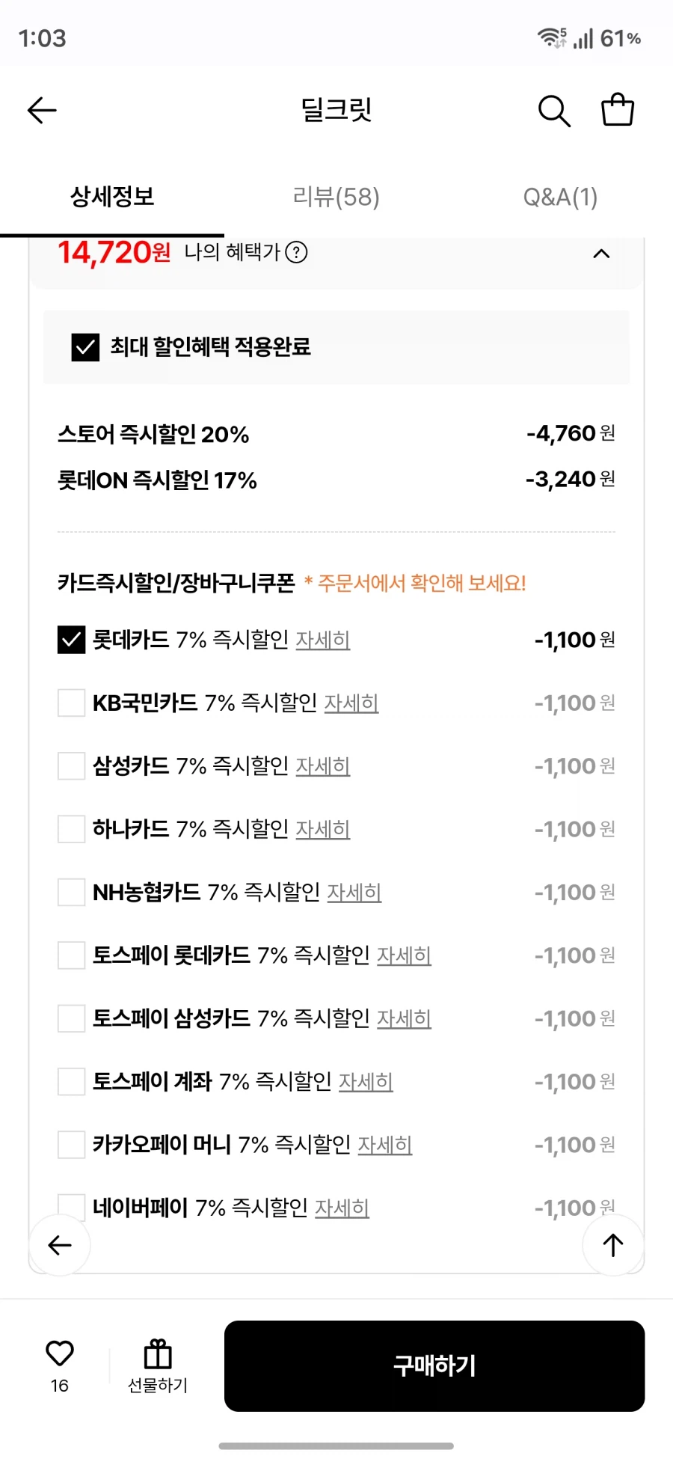673x1459 pixels.
Task: Tap the heart wishlist icon showing 16
Action: tap(58, 1353)
